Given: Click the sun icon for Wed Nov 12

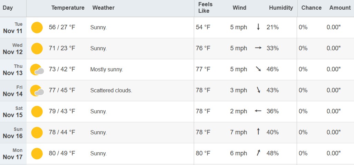Looking at the screenshot, I should click(37, 48).
